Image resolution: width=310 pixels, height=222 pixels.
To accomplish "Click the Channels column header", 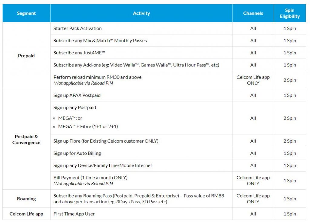I will pyautogui.click(x=253, y=13).
